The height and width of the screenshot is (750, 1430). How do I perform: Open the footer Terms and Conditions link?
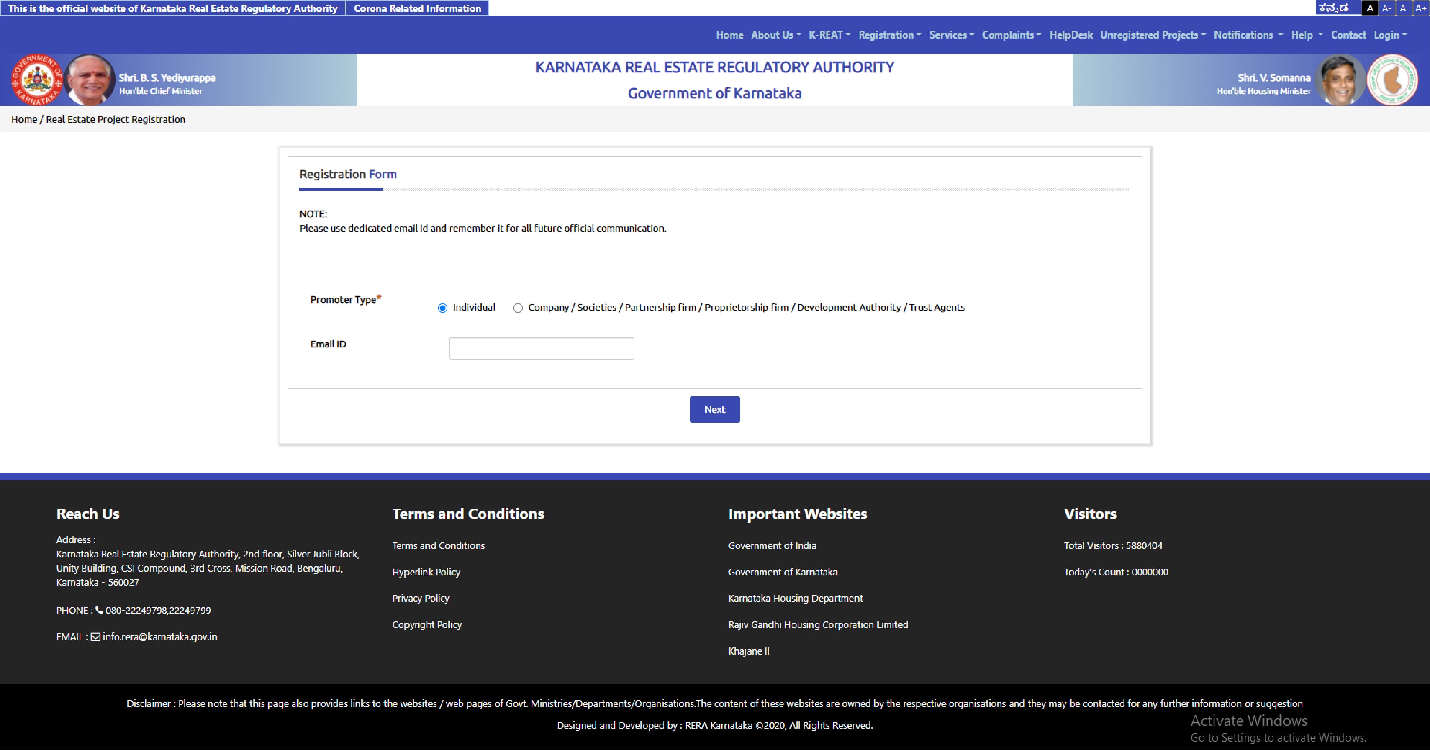(438, 546)
